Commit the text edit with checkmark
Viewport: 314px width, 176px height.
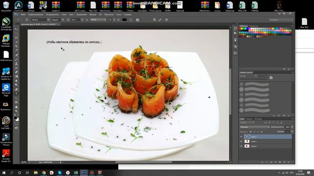(160, 20)
